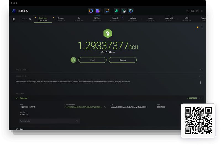Open the transaction ID link
Image resolution: width=221 pixels, height=145 pixels.
[x=84, y=107]
